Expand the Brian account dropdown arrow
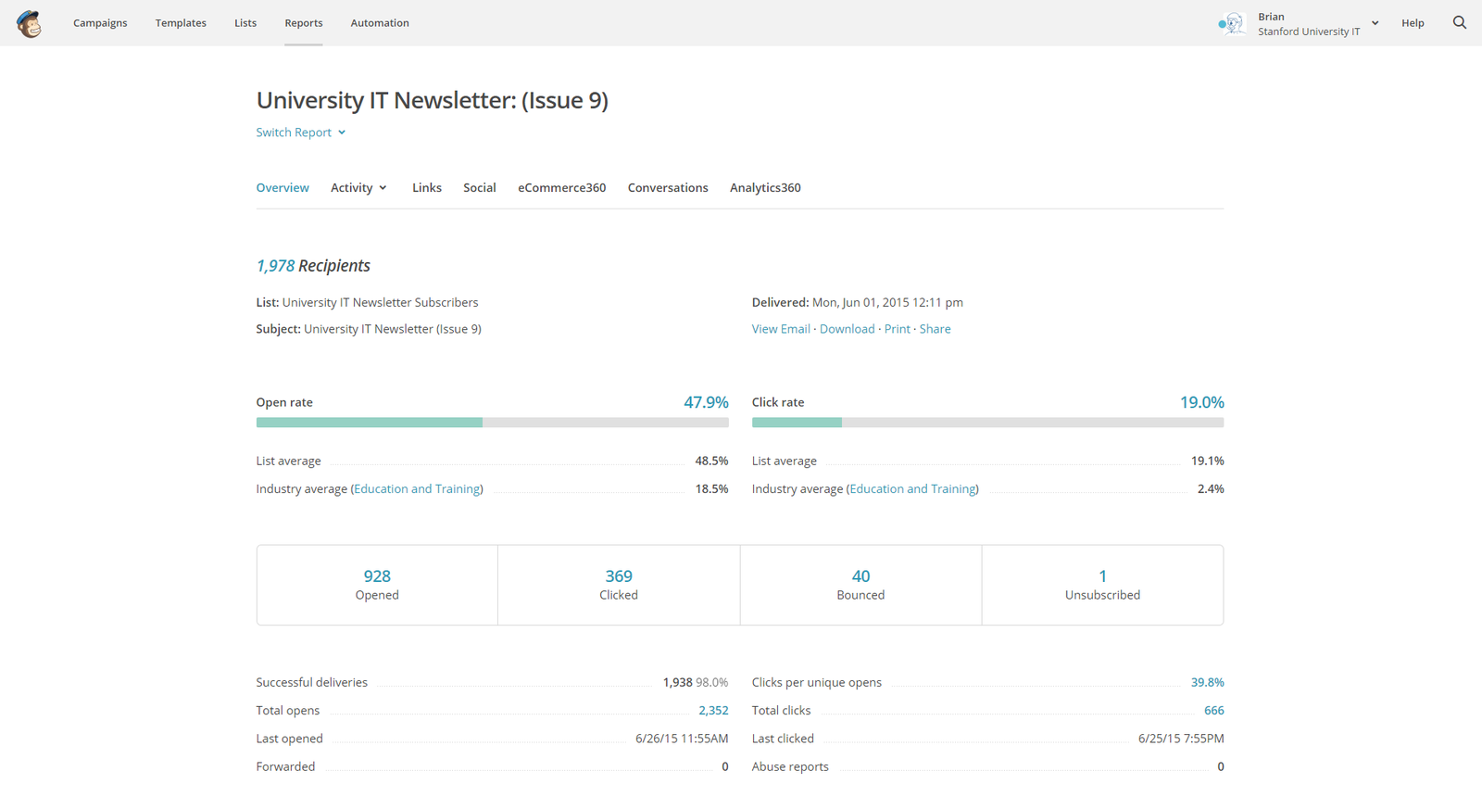Image resolution: width=1482 pixels, height=809 pixels. point(1375,23)
